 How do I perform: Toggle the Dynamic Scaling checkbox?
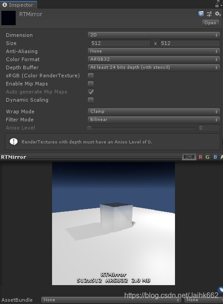tap(91, 100)
